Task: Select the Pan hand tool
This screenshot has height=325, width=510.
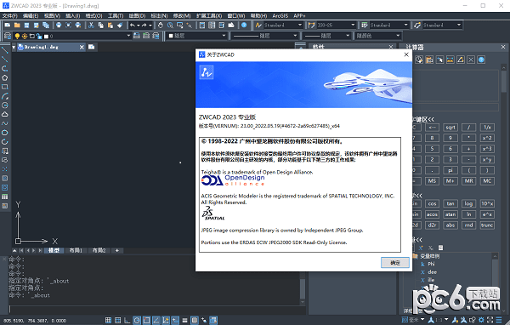Action: point(161,25)
